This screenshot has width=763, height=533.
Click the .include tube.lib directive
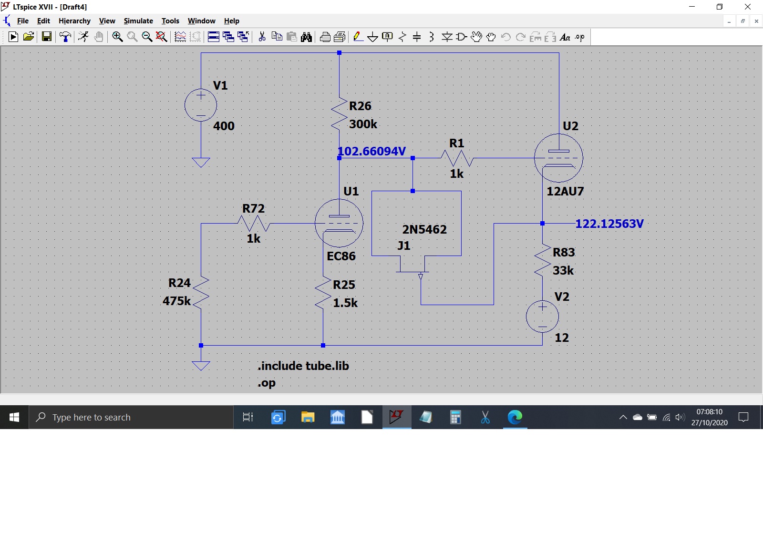[x=303, y=366]
